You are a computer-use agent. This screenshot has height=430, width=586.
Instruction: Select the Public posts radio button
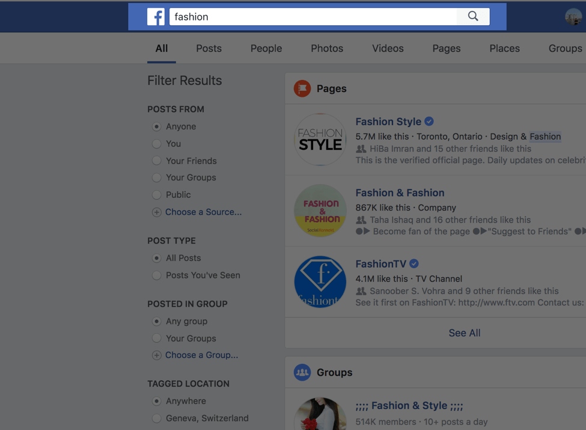coord(157,195)
